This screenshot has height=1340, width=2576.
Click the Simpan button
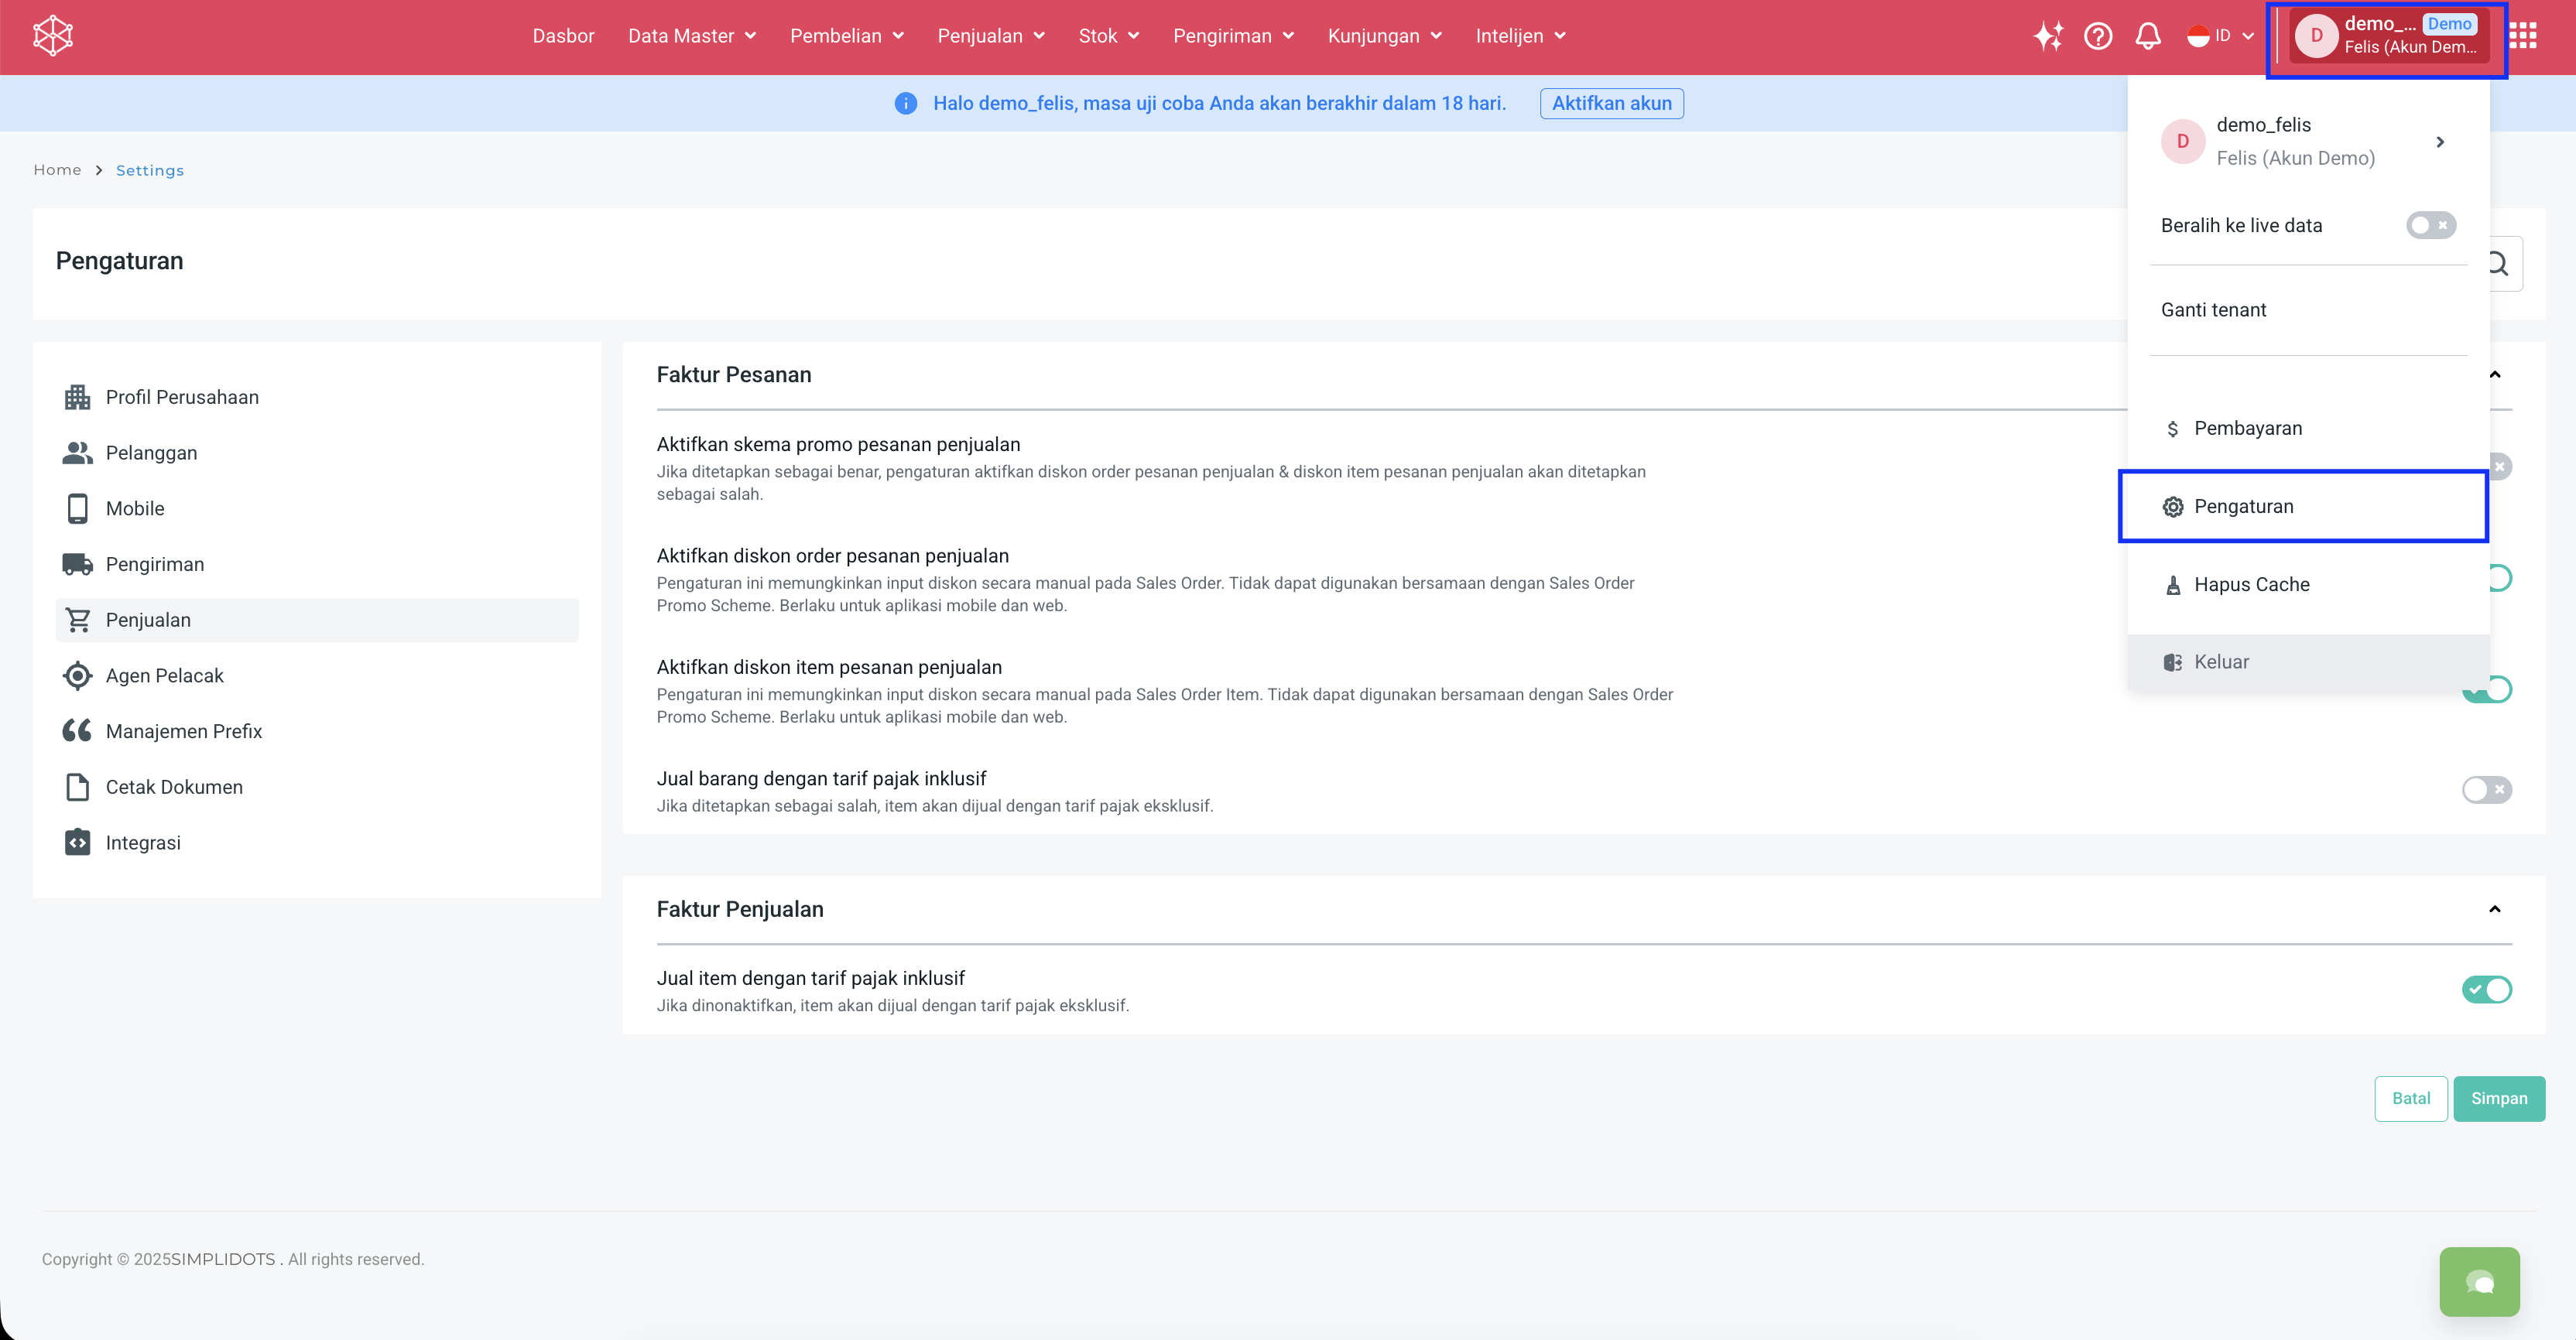click(2498, 1098)
